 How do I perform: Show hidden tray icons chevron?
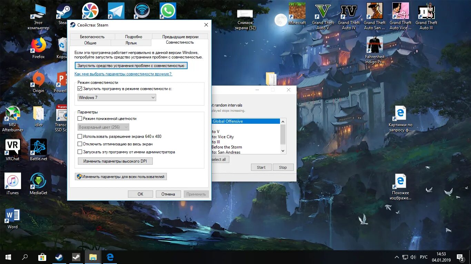(x=397, y=257)
